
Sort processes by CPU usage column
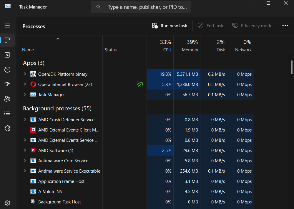160,45
